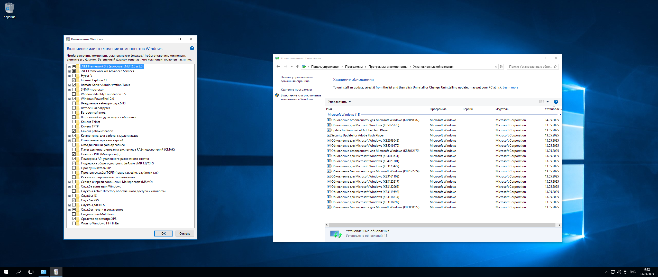Open address bar history dropdown arrow
The height and width of the screenshot is (277, 658).
coord(496,67)
